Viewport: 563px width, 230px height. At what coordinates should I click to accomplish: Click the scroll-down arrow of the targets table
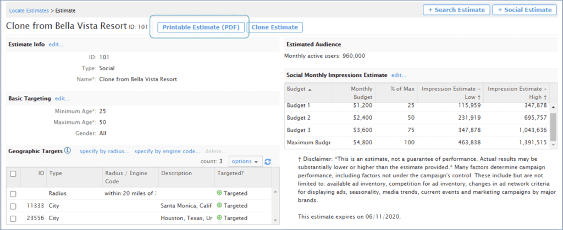coord(275,220)
